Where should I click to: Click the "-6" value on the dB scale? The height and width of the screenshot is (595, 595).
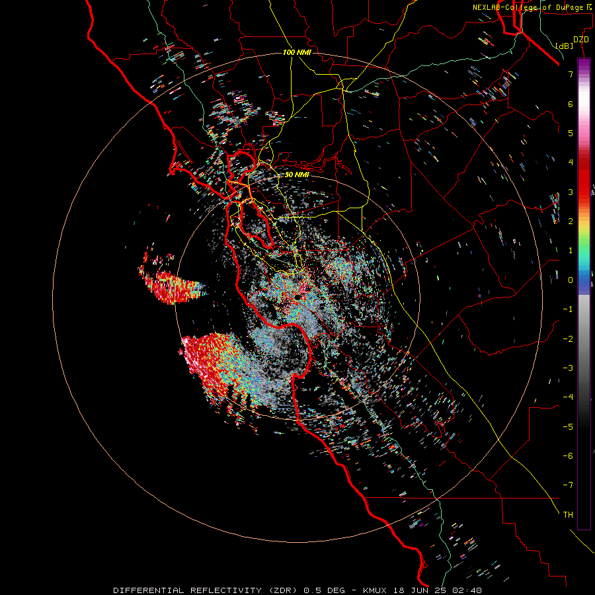[x=568, y=456]
